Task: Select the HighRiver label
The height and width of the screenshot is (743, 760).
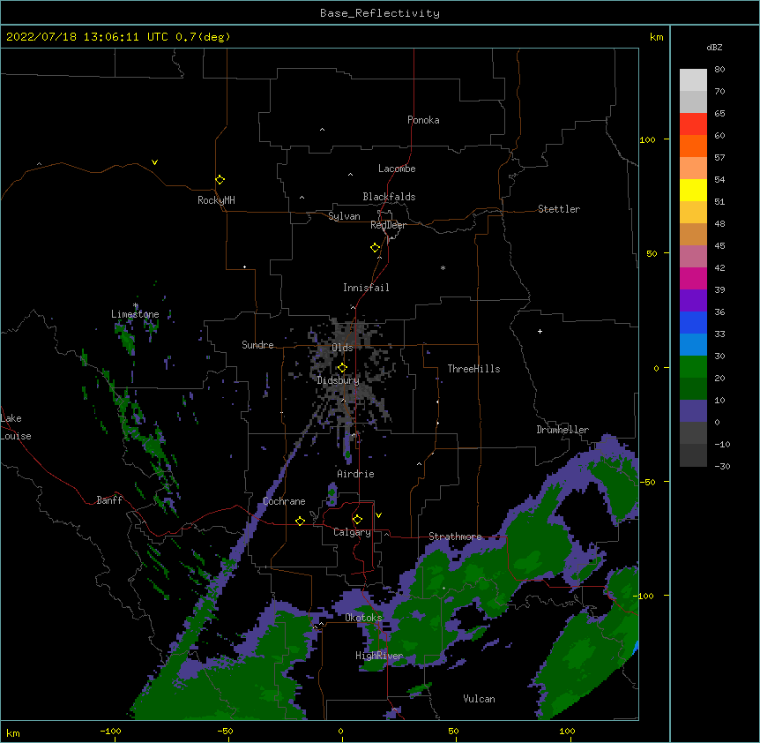Action: (x=379, y=656)
